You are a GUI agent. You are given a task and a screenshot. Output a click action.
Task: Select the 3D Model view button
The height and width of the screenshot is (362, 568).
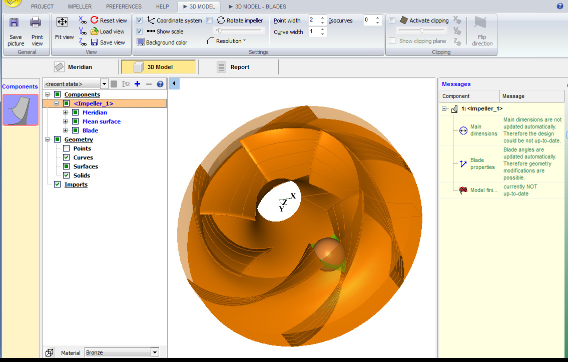coord(158,67)
